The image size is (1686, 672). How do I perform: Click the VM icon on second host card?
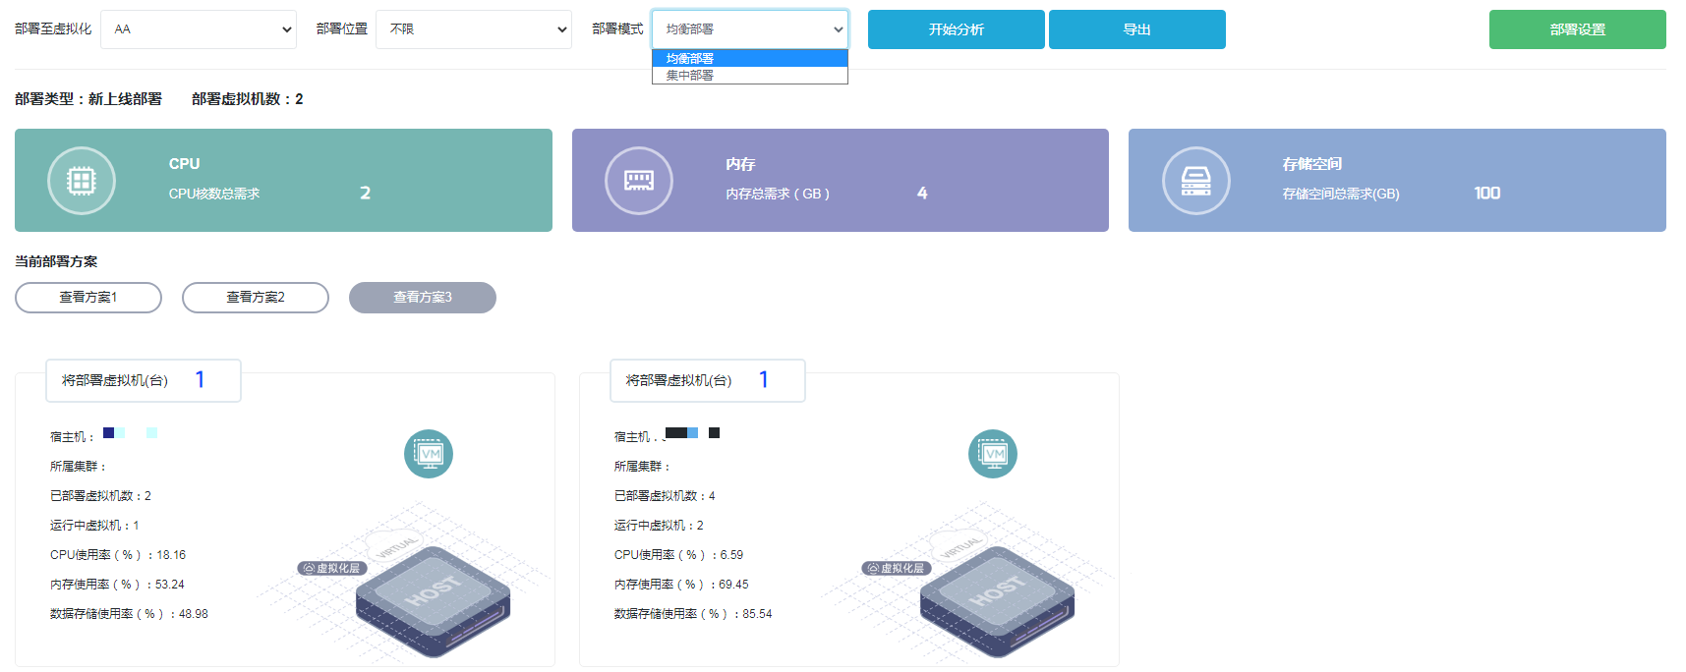(x=993, y=454)
